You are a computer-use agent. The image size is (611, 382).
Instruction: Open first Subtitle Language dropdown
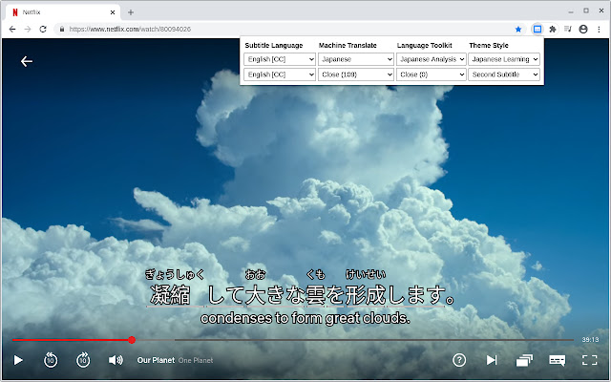click(x=279, y=59)
